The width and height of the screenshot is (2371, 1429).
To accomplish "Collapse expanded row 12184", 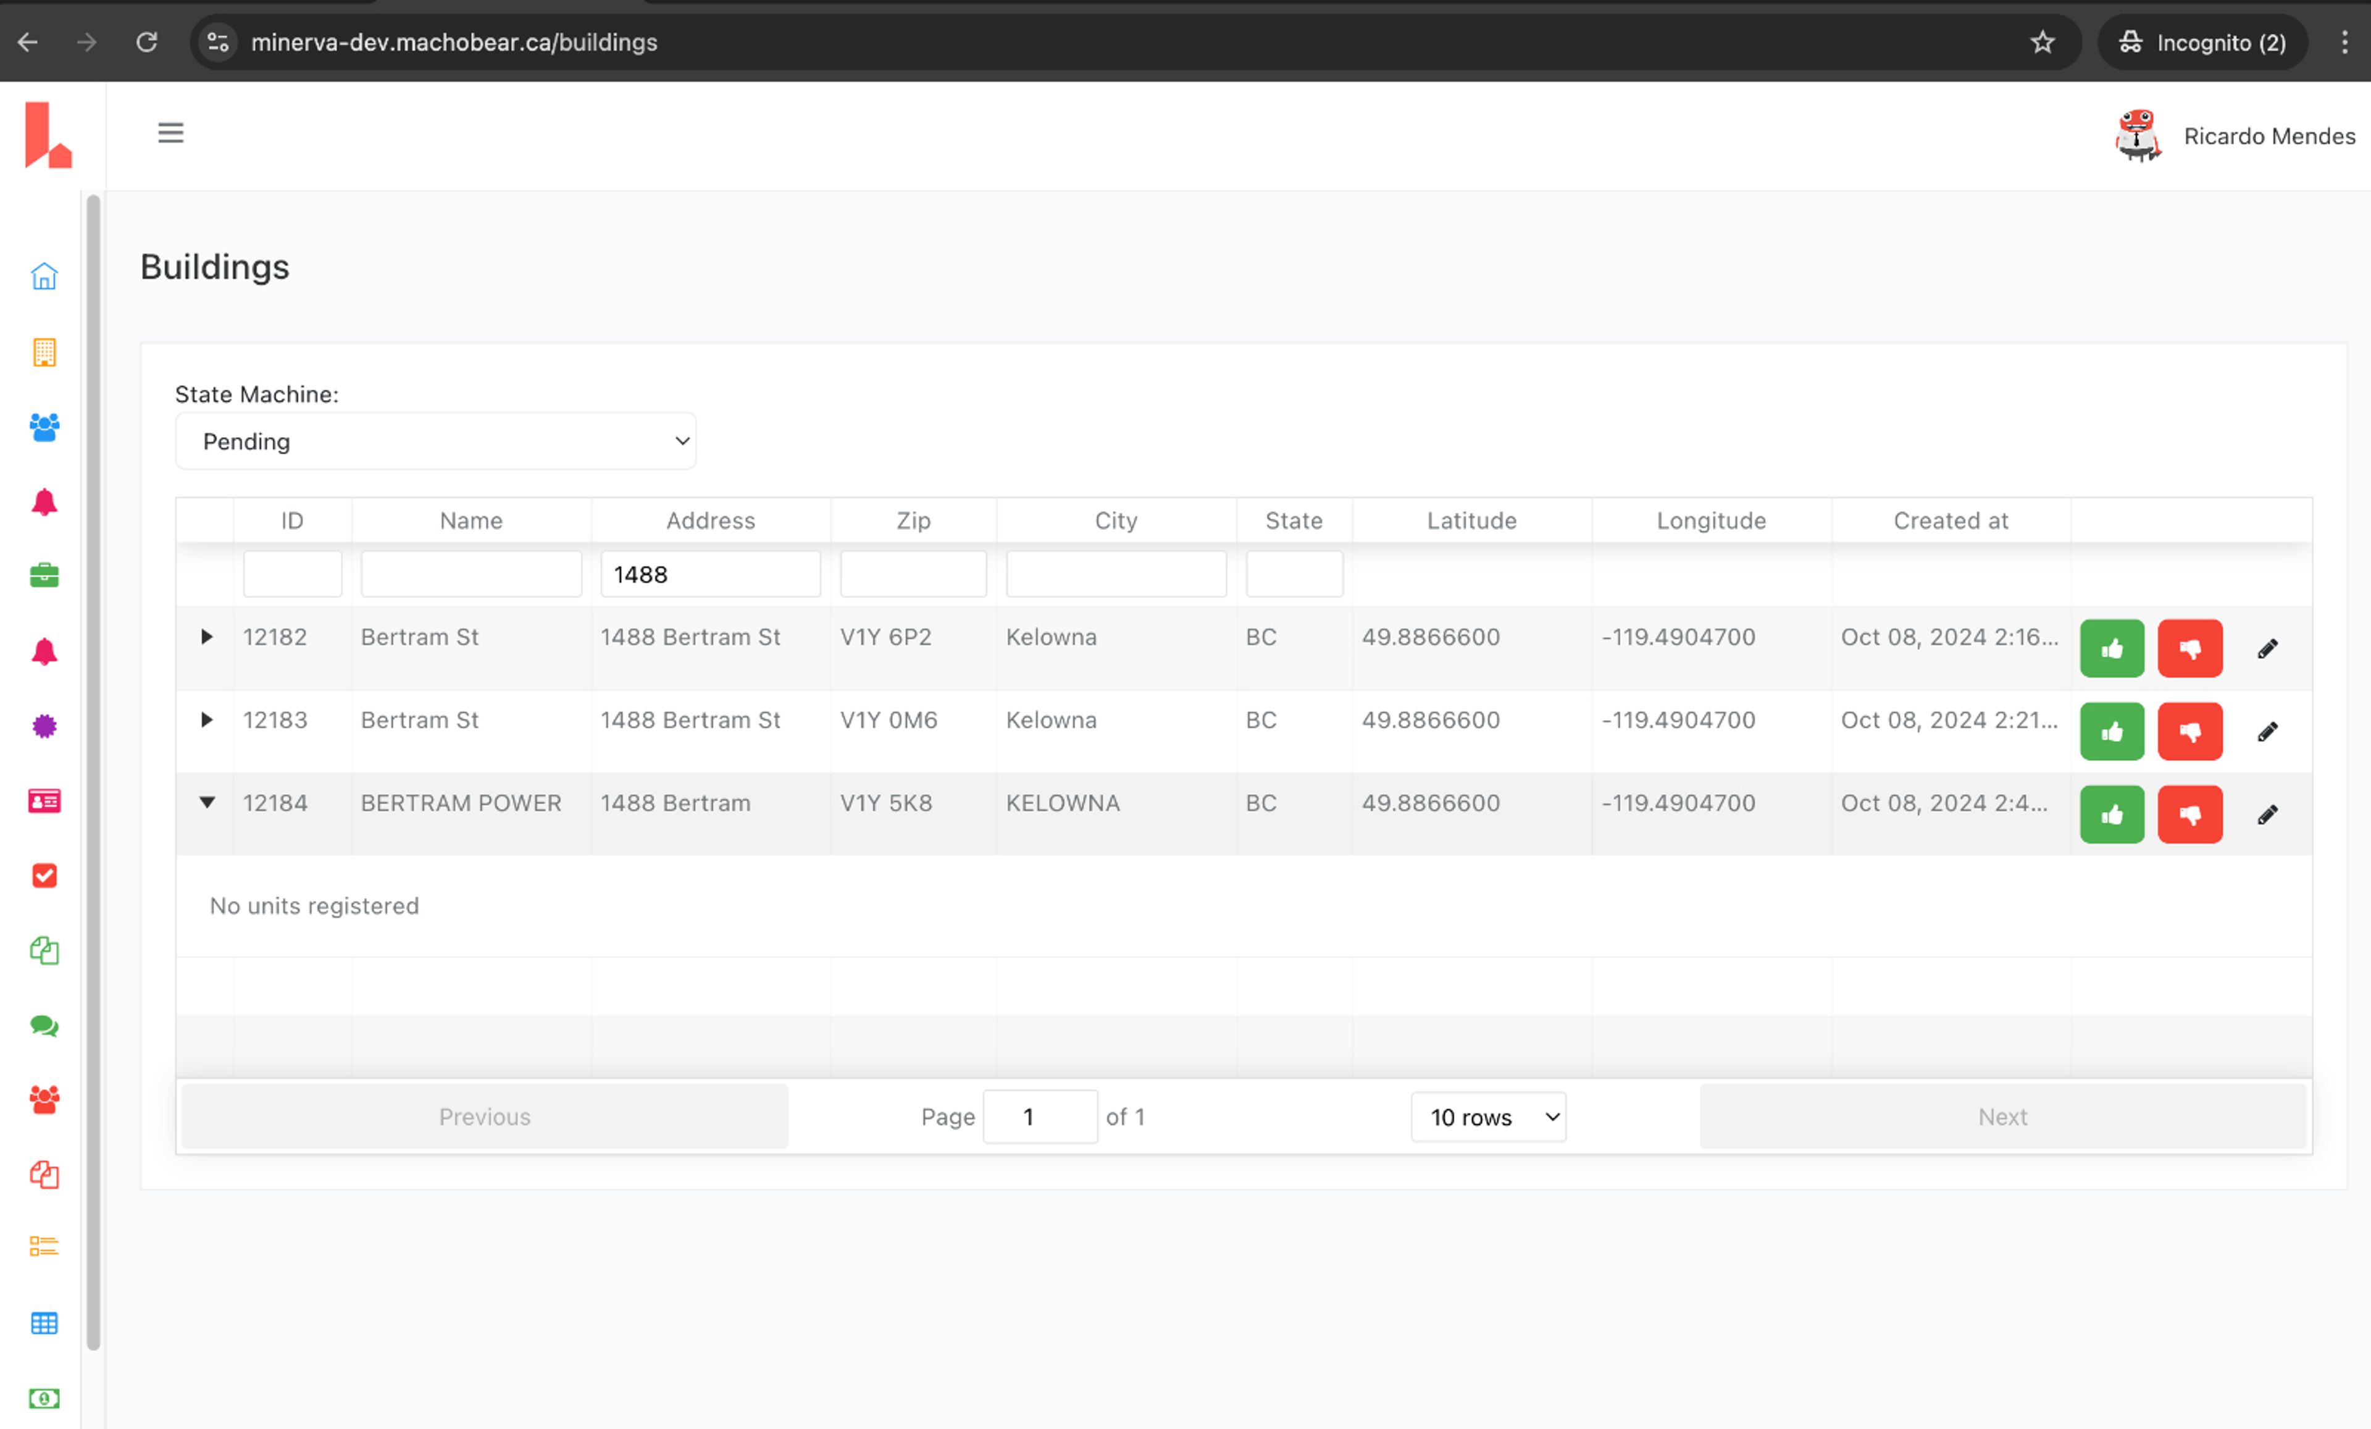I will 206,803.
